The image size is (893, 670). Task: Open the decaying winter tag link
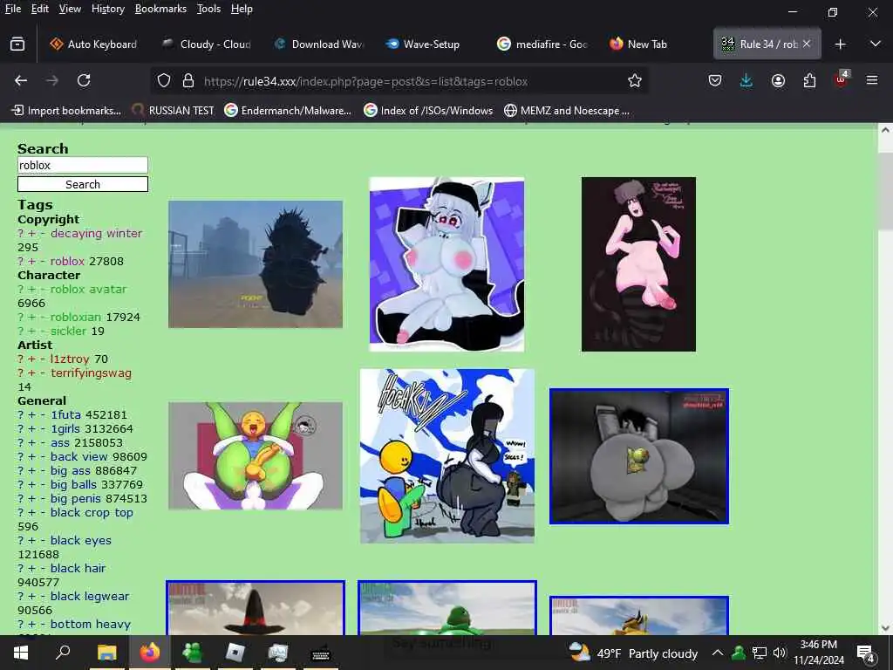click(x=96, y=233)
